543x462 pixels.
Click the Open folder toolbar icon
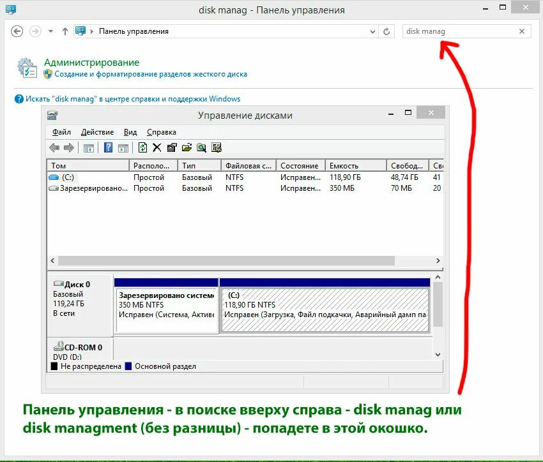click(187, 147)
